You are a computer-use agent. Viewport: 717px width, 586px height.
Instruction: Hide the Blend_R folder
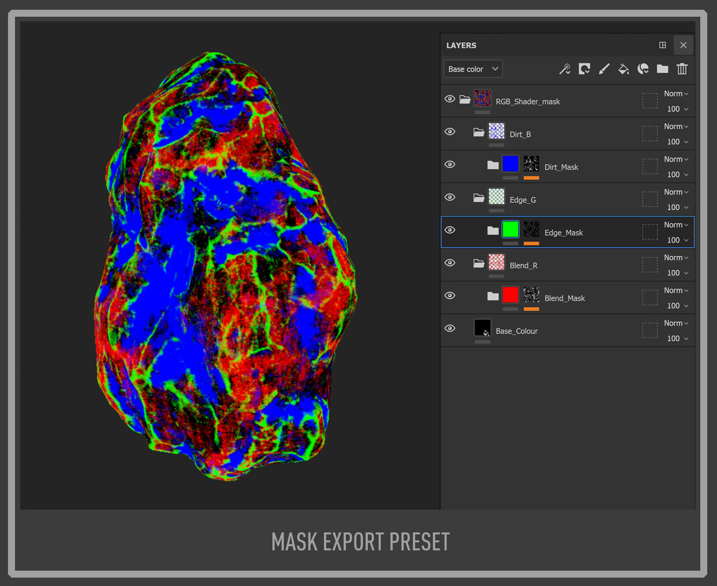click(450, 263)
